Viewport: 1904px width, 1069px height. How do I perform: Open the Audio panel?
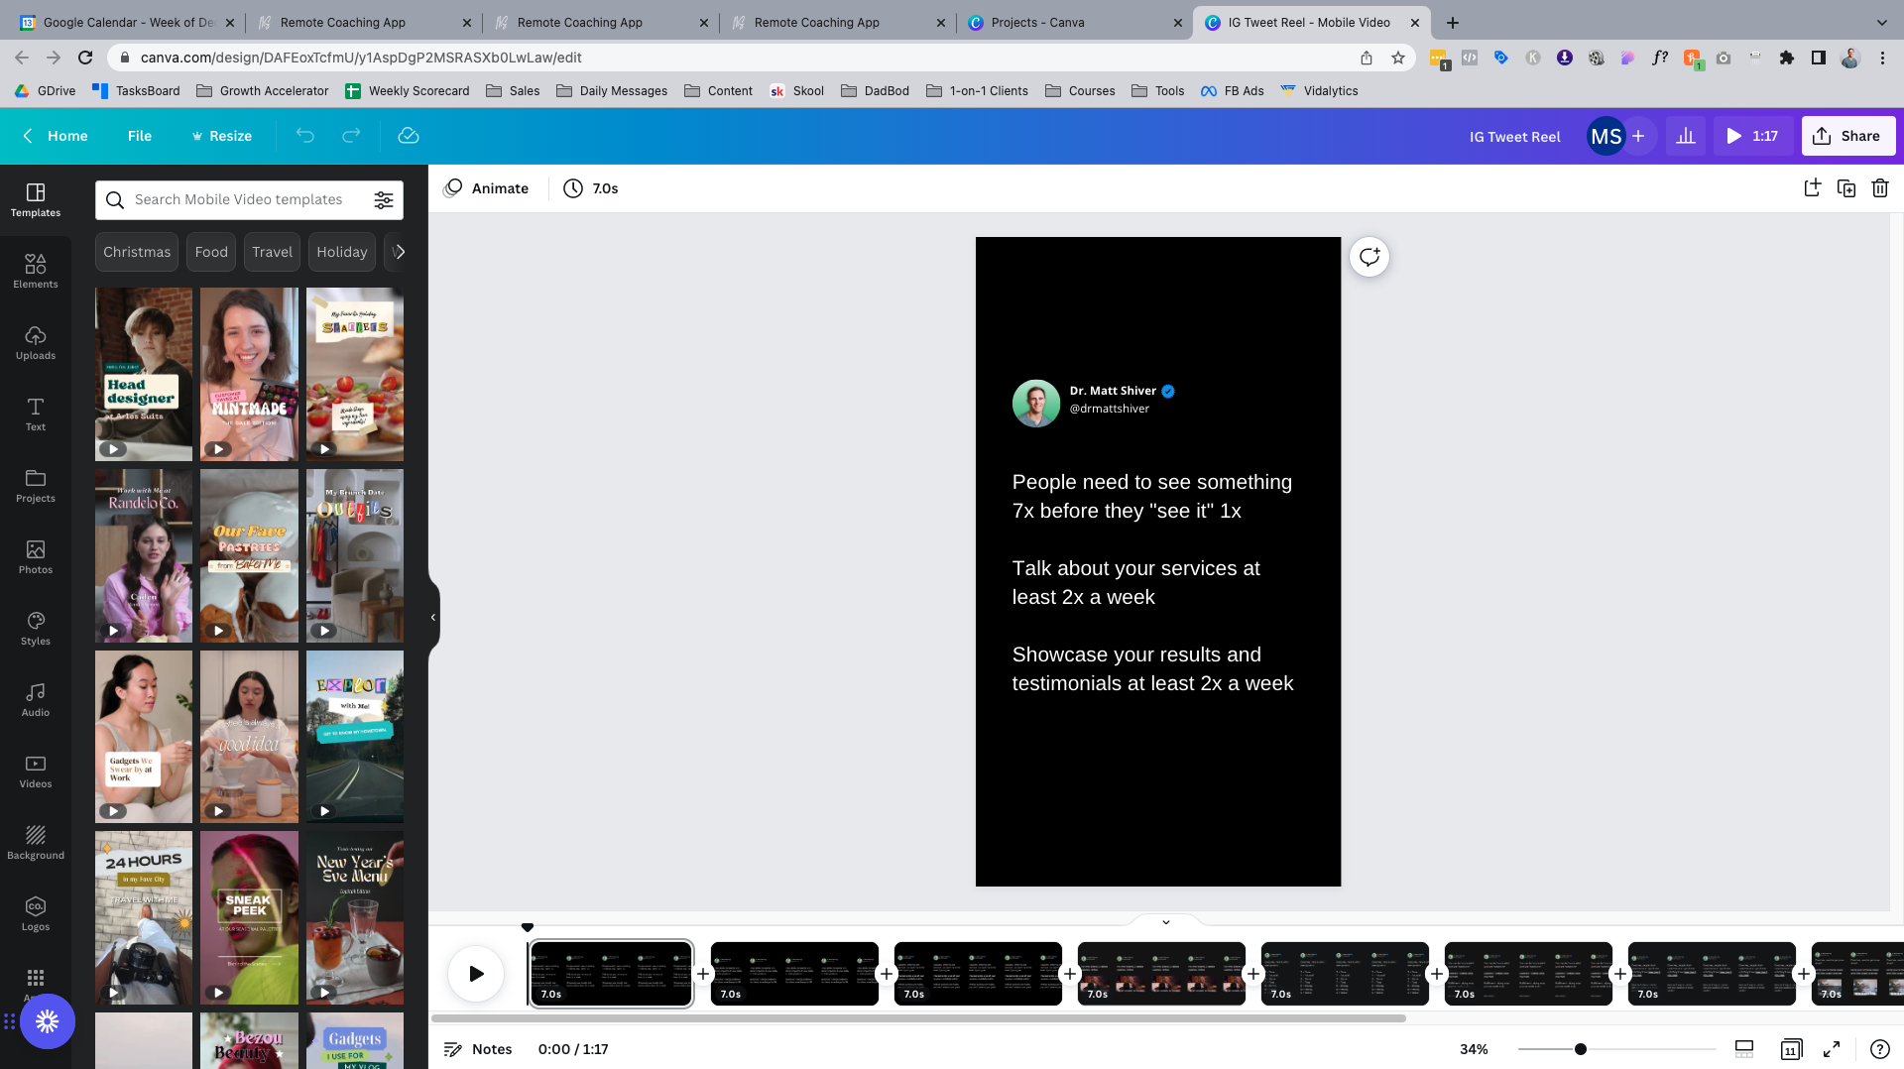36,699
